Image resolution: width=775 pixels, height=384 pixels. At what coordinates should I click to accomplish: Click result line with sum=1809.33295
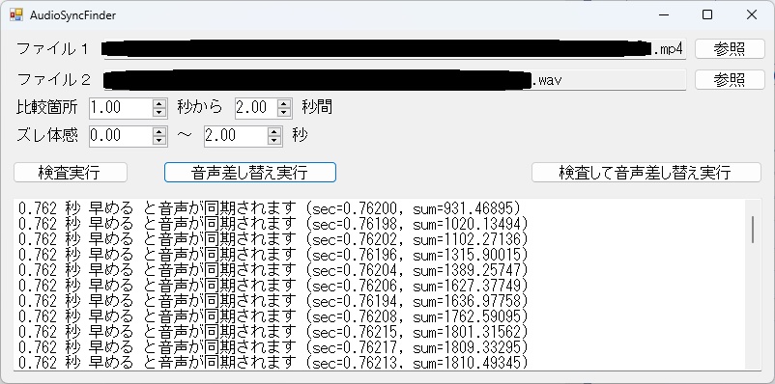tap(273, 346)
